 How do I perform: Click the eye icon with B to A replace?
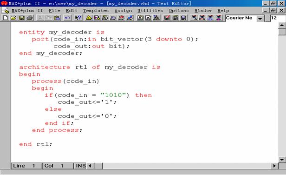[x=202, y=18]
